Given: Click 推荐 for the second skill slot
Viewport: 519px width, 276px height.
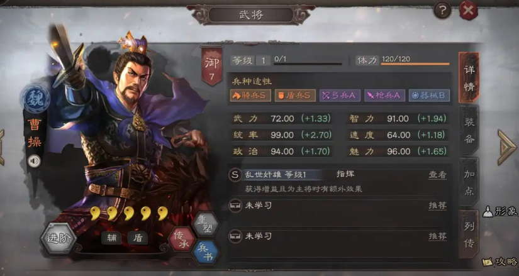Looking at the screenshot, I should (438, 206).
